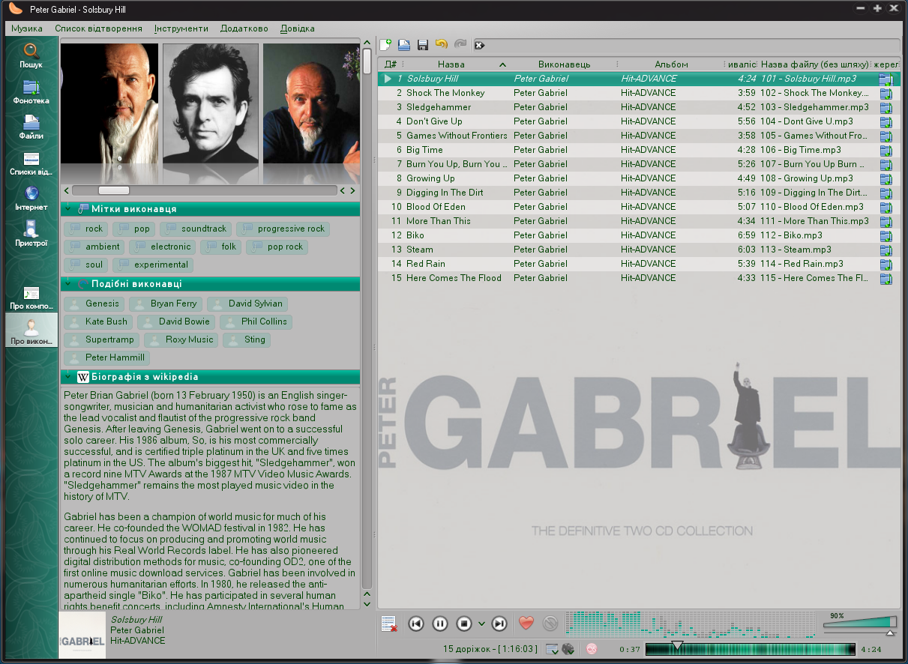
Task: Open the Додатково menu
Action: 244,28
